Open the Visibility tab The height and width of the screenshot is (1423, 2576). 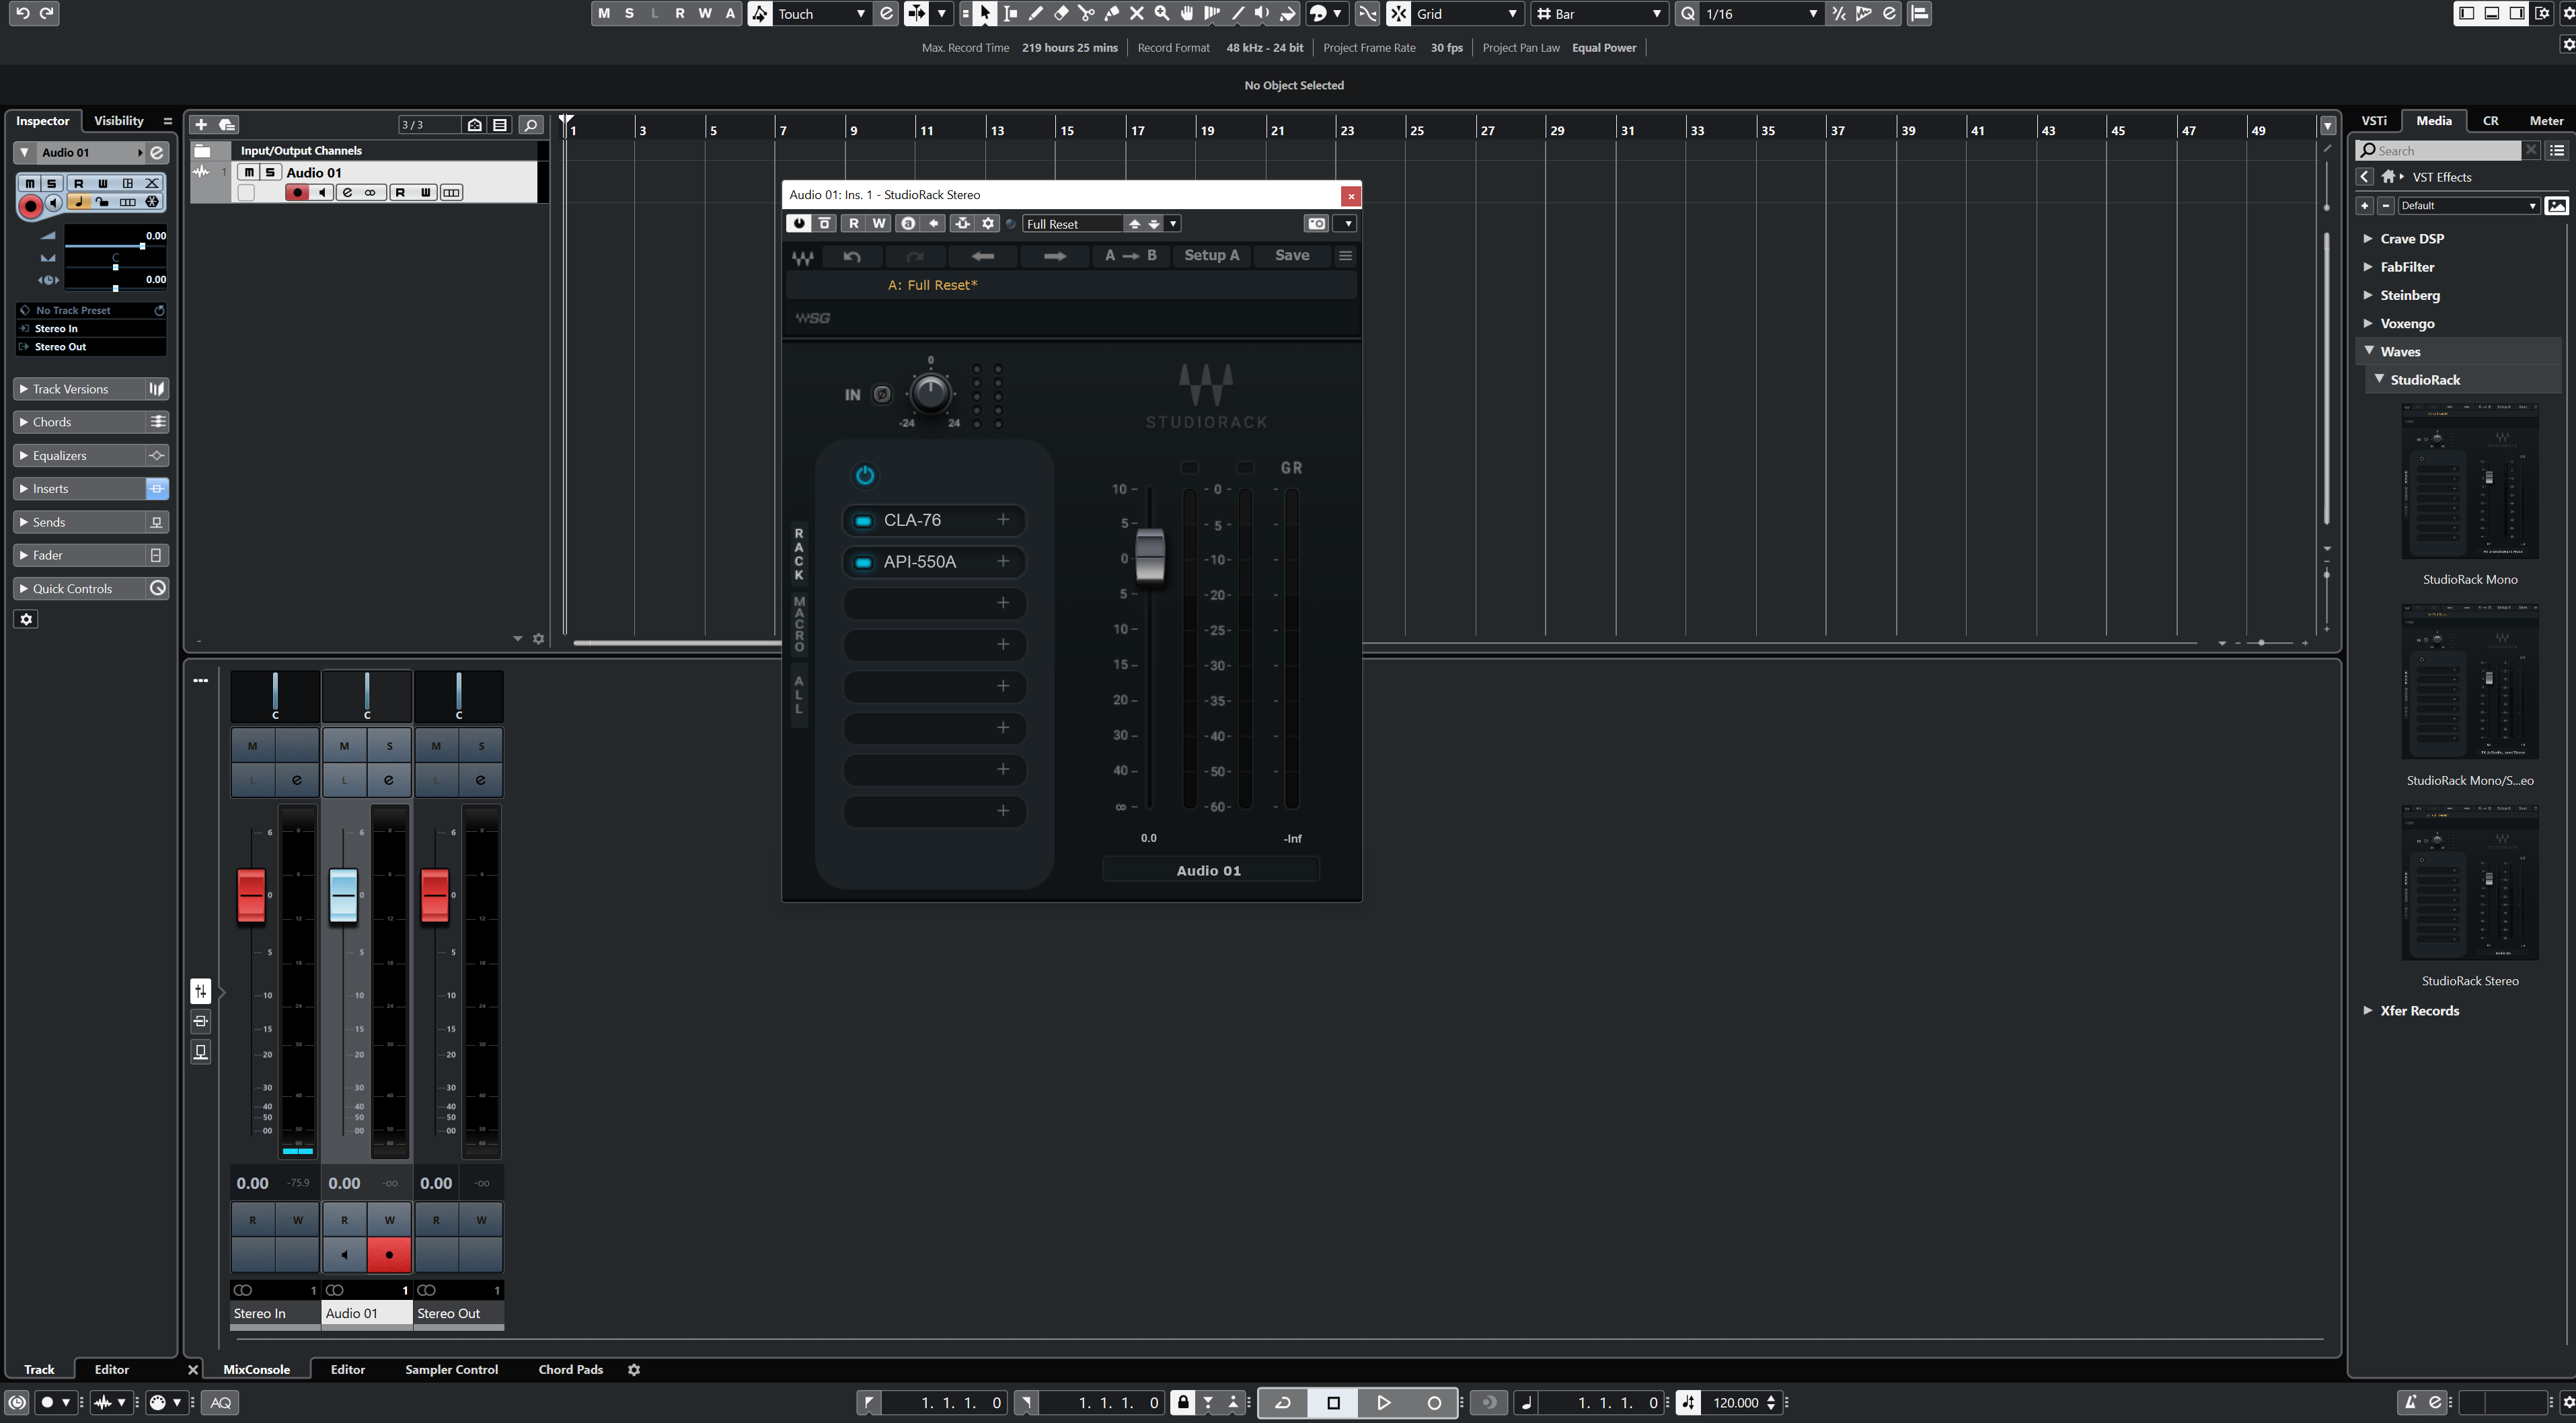(118, 121)
